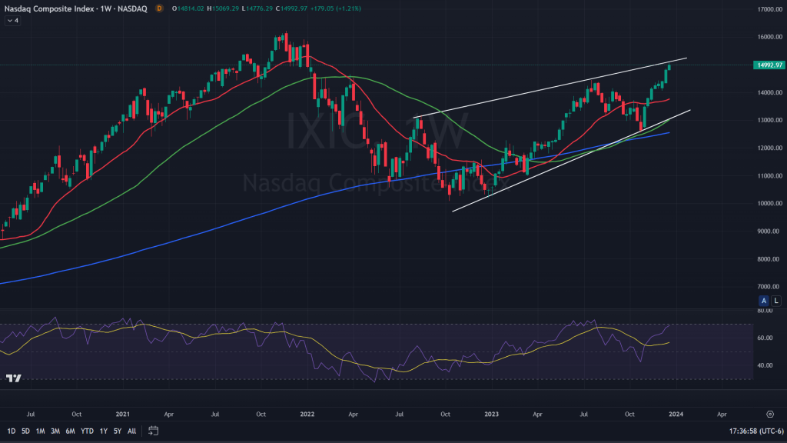Screen dimensions: 787x443
Task: Click the current price label 14992.97
Action: (768, 65)
